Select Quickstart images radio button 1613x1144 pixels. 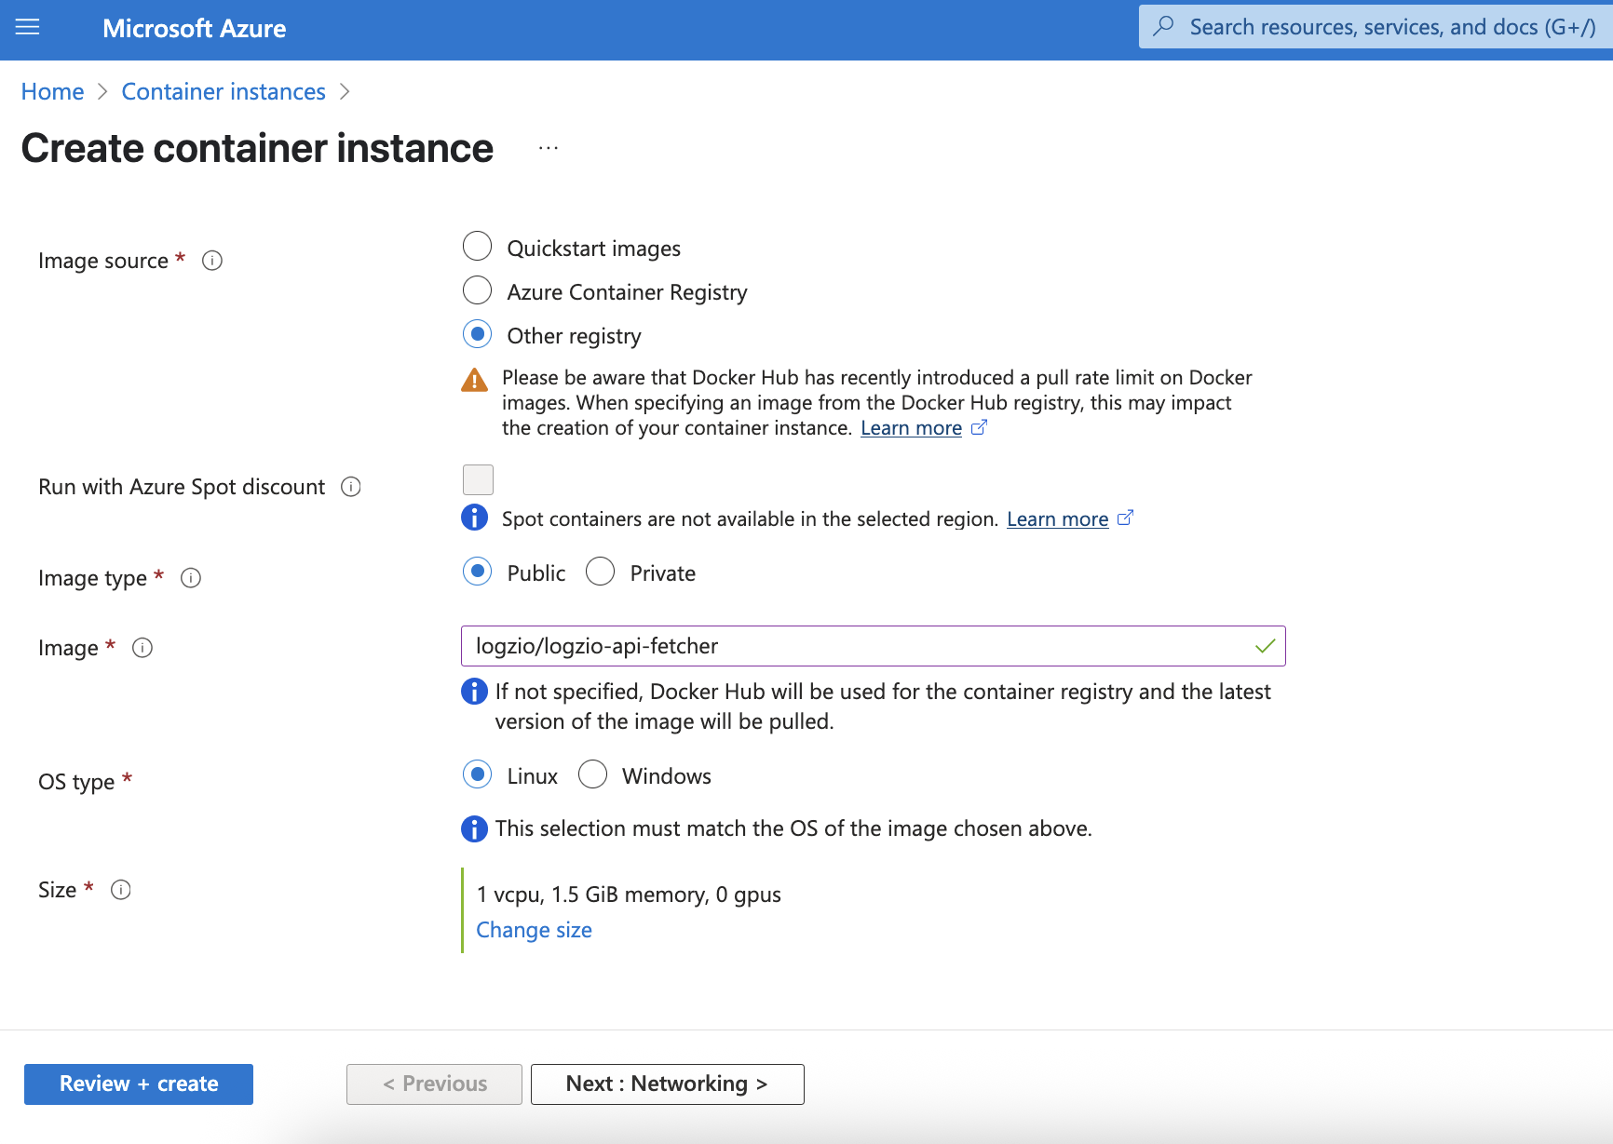pos(478,247)
